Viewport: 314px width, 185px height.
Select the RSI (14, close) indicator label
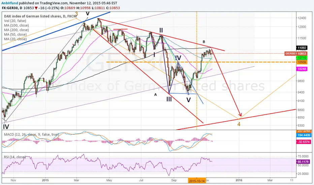(x=15, y=157)
